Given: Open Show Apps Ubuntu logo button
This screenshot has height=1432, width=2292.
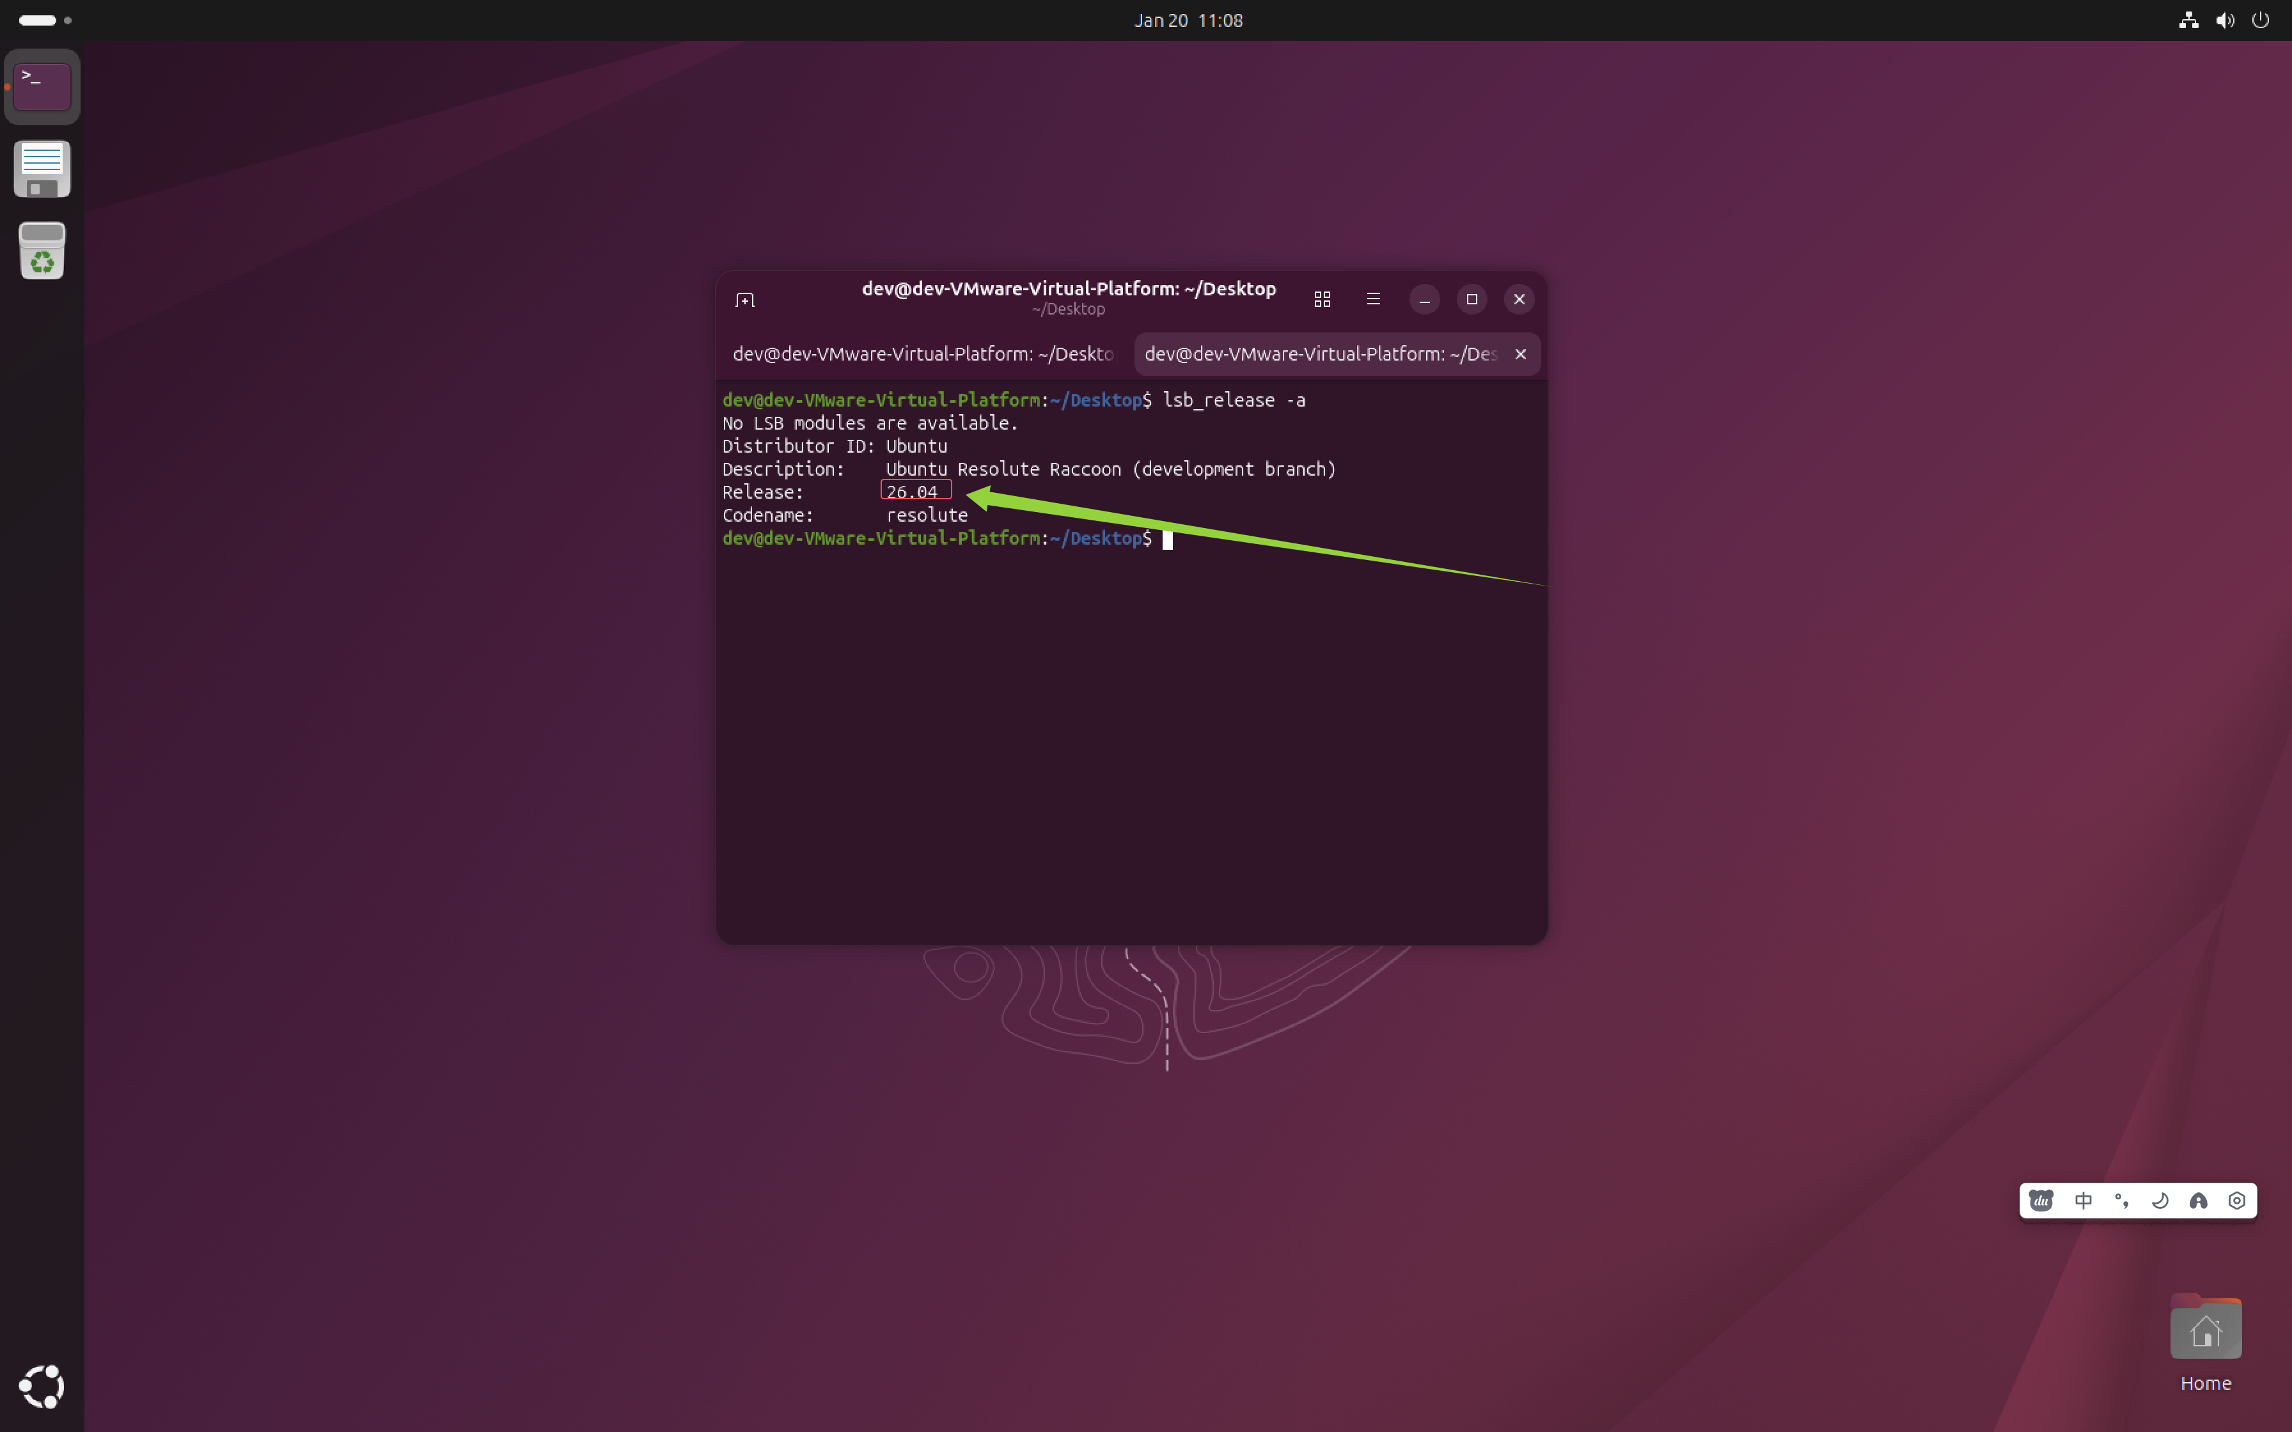Looking at the screenshot, I should [42, 1387].
